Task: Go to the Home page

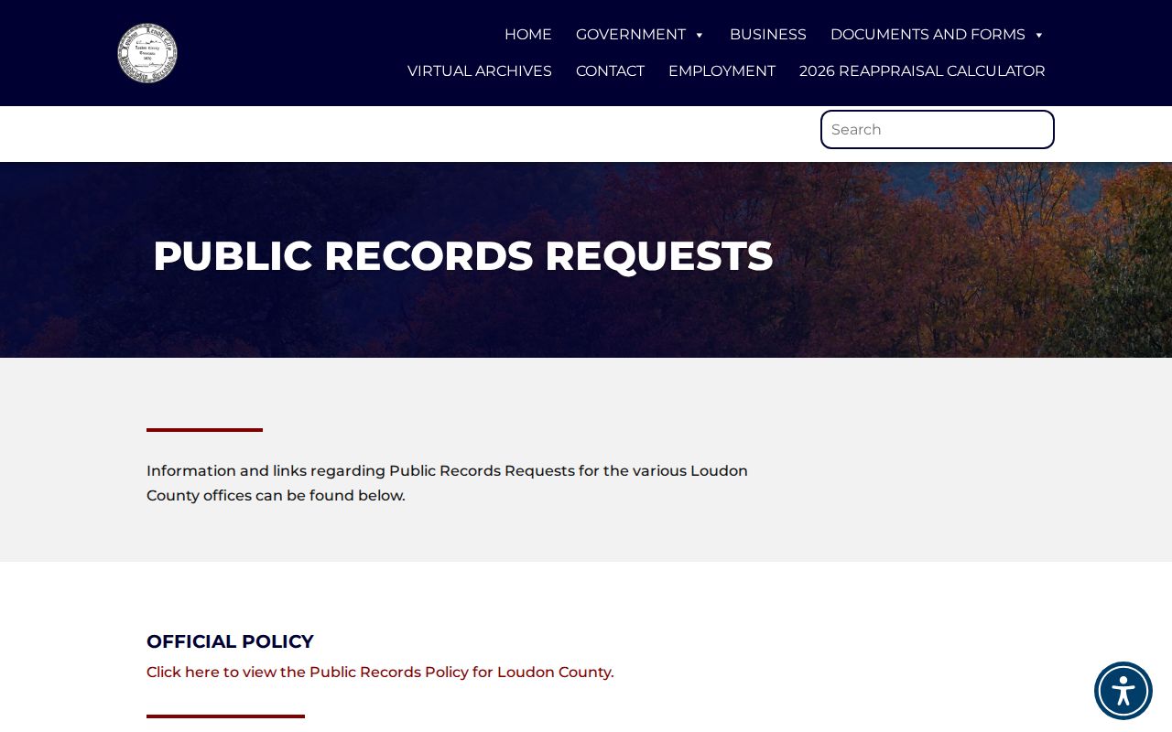Action: click(x=528, y=35)
